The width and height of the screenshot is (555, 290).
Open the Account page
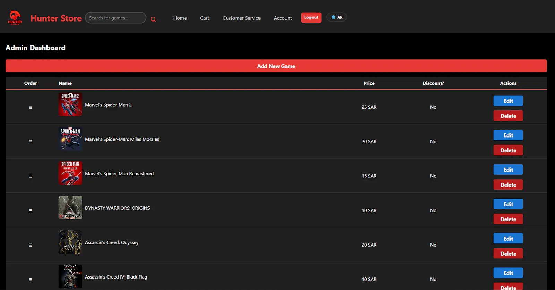point(283,18)
